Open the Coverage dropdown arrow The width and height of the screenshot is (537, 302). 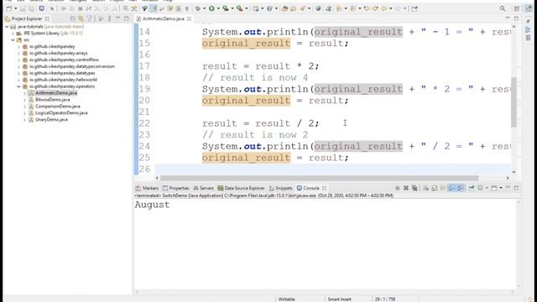click(232, 8)
